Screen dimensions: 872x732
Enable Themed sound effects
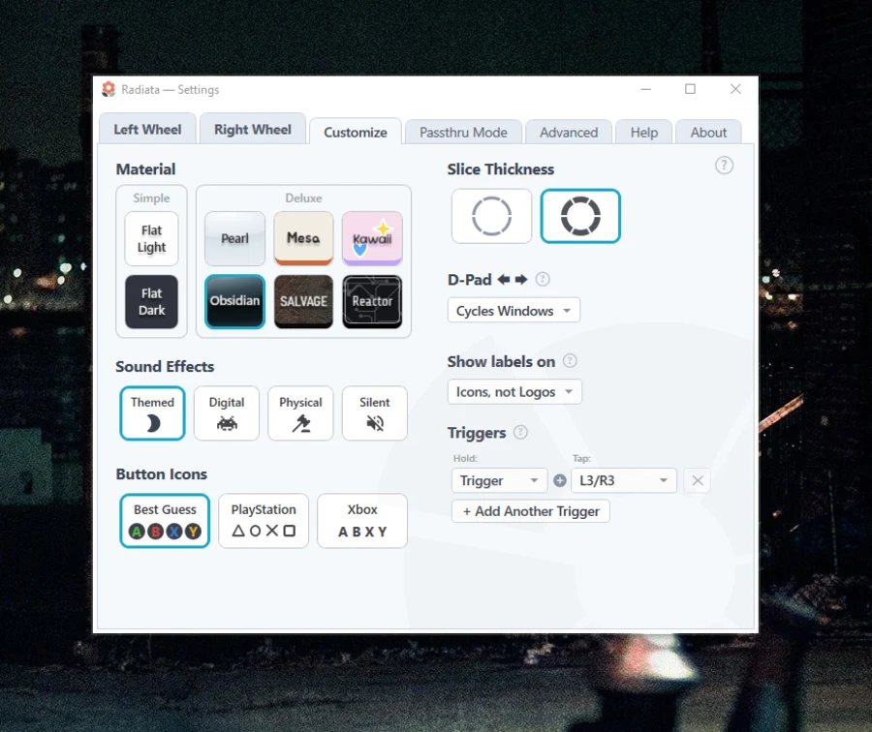(x=152, y=413)
